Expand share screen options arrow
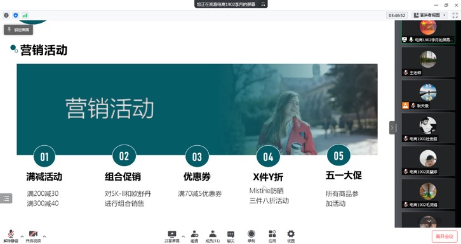 click(183, 236)
